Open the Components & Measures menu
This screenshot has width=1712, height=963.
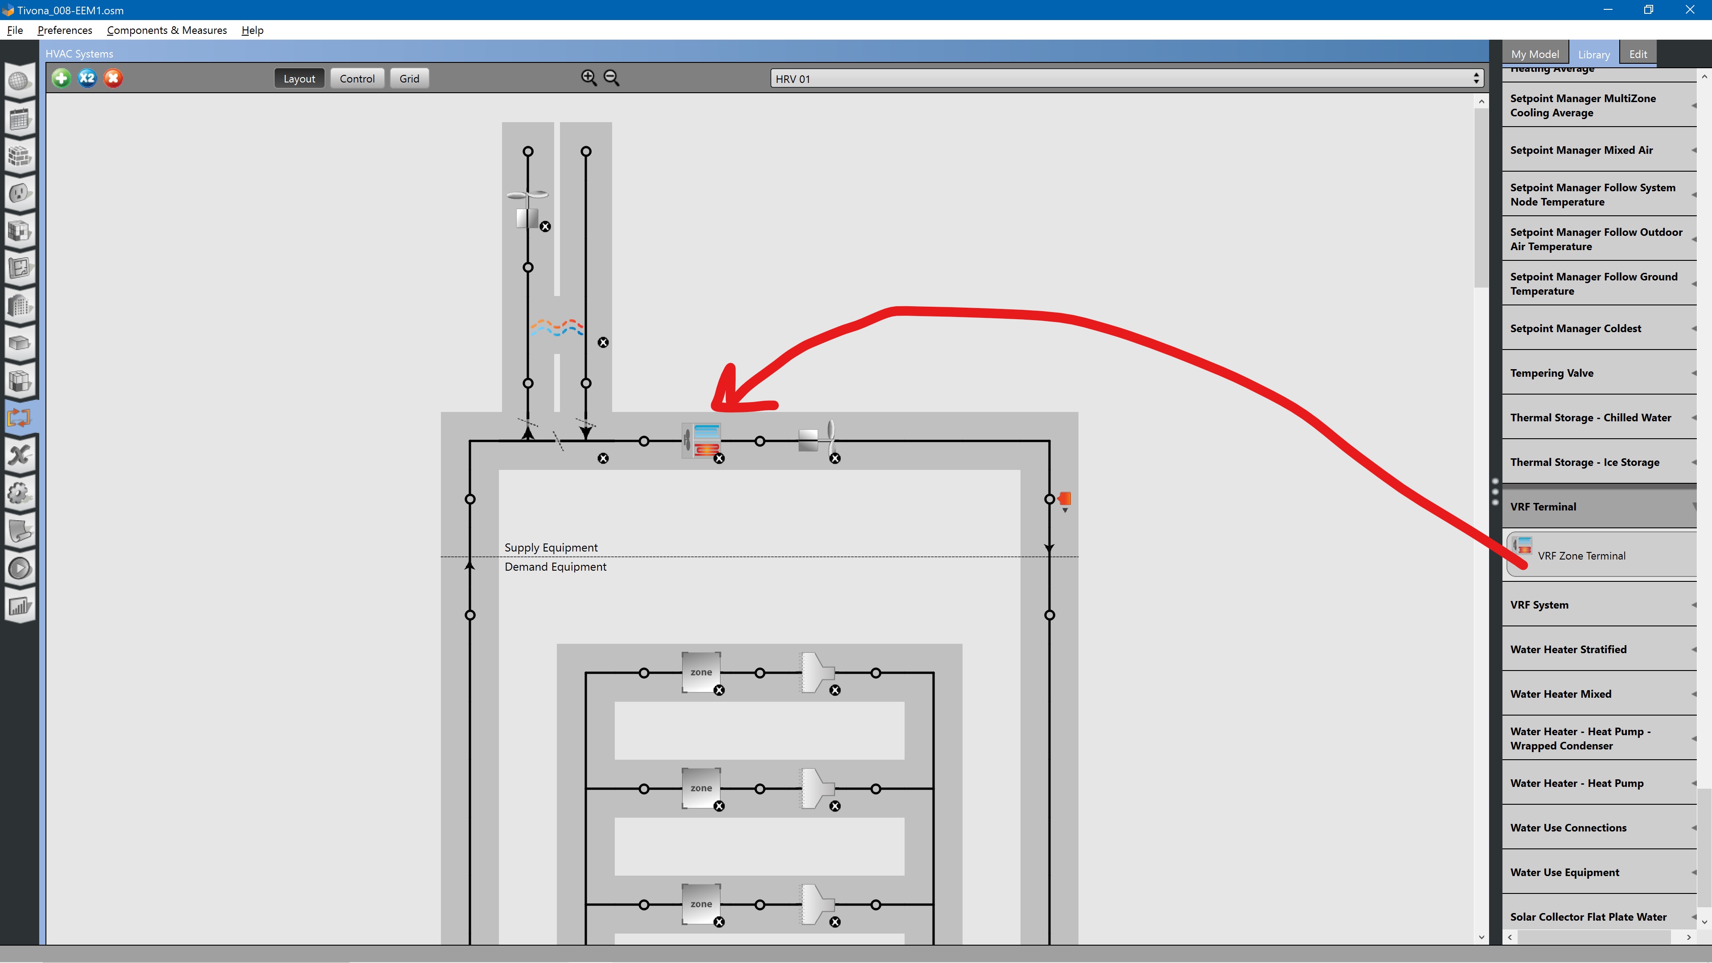point(167,30)
